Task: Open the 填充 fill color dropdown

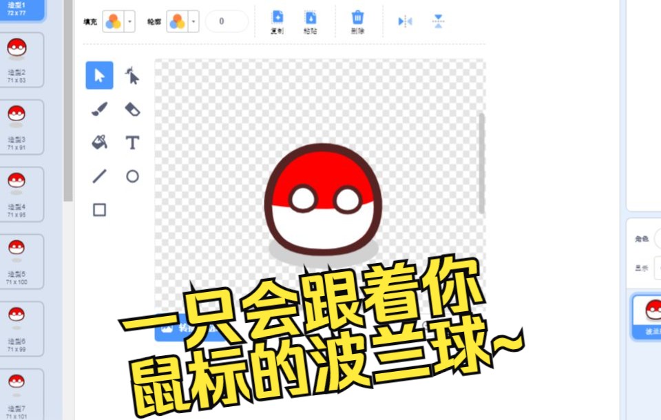Action: (128, 21)
